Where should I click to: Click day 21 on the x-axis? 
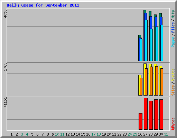pyautogui.click(x=114, y=134)
